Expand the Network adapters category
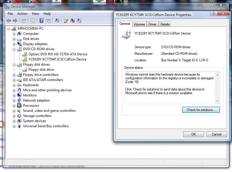Viewport: 232px width, 172px height. pos(14,100)
